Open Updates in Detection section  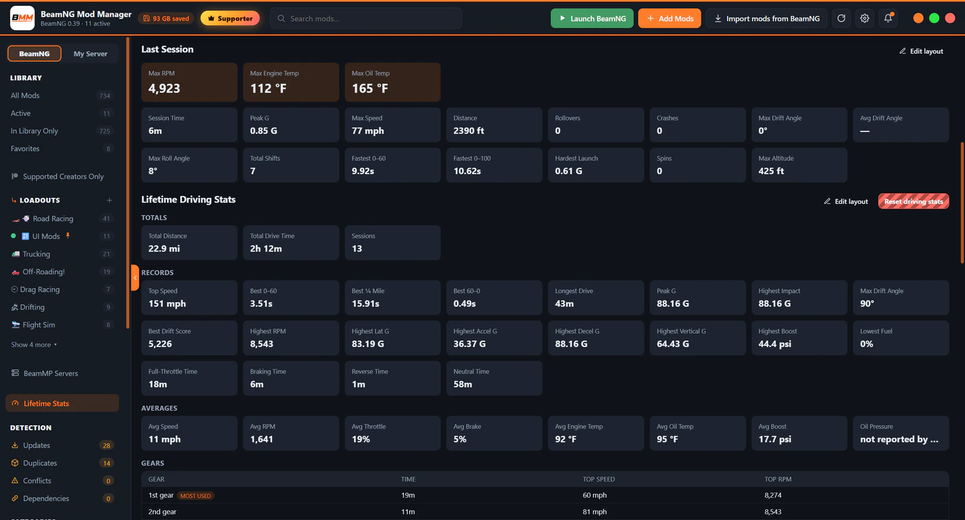pyautogui.click(x=62, y=445)
